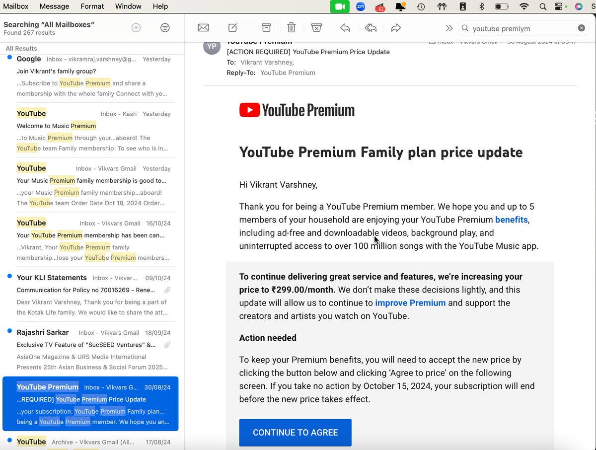
Task: Click the 'Action needed' subheading
Action: pyautogui.click(x=268, y=338)
